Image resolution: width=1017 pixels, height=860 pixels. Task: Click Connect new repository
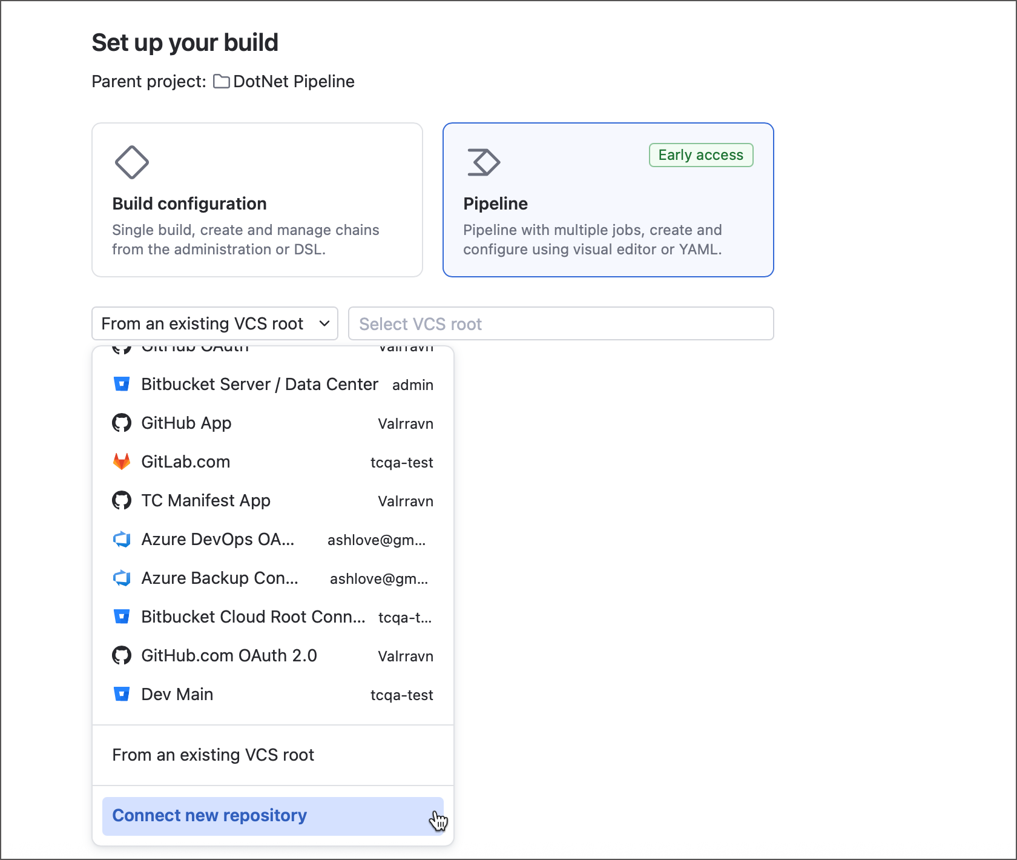[209, 816]
